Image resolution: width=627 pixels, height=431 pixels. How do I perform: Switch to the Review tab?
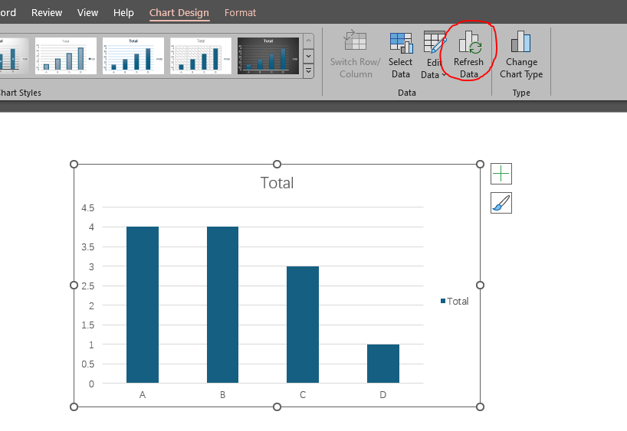pyautogui.click(x=47, y=13)
